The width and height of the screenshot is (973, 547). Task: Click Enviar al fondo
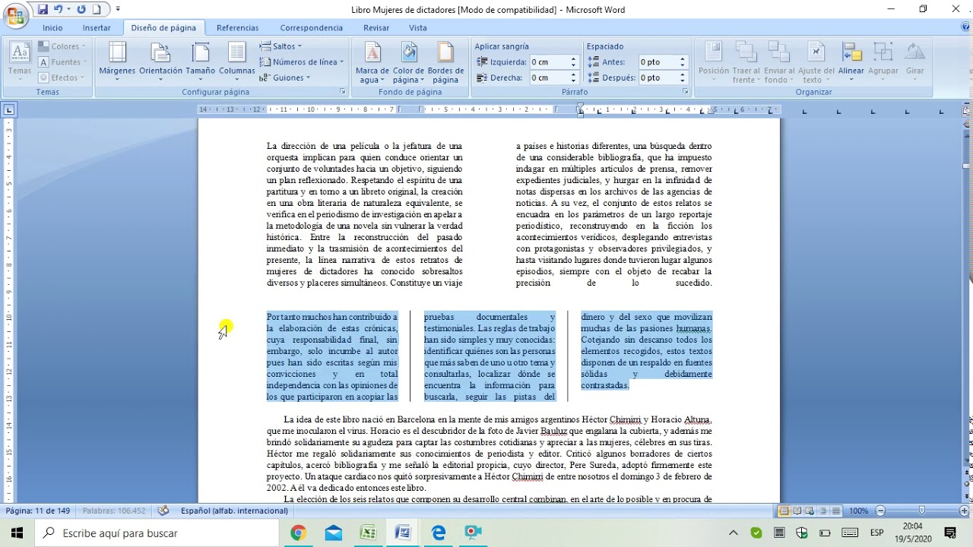click(x=779, y=62)
